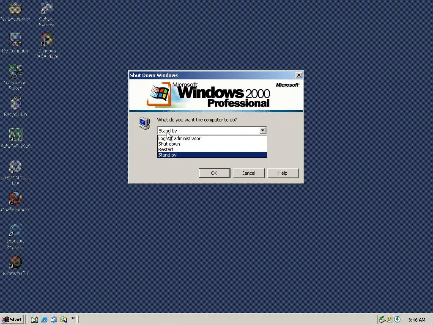This screenshot has width=433, height=325.
Task: Choose highlighted Stand by list option
Action: pos(212,155)
